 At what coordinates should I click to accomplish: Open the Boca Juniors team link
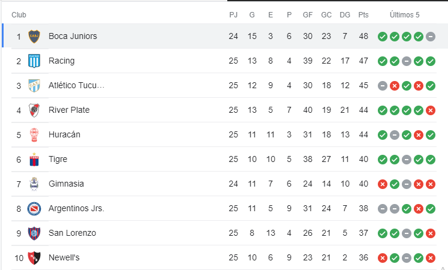pyautogui.click(x=73, y=36)
